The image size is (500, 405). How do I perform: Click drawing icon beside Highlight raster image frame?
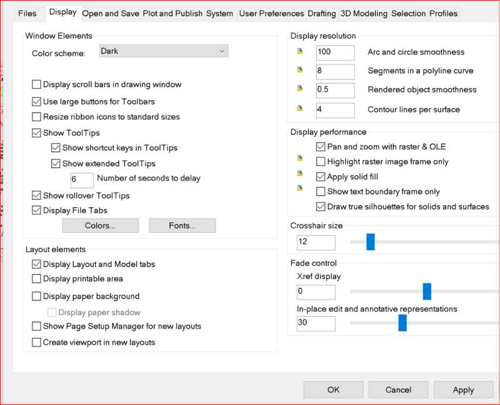[299, 161]
